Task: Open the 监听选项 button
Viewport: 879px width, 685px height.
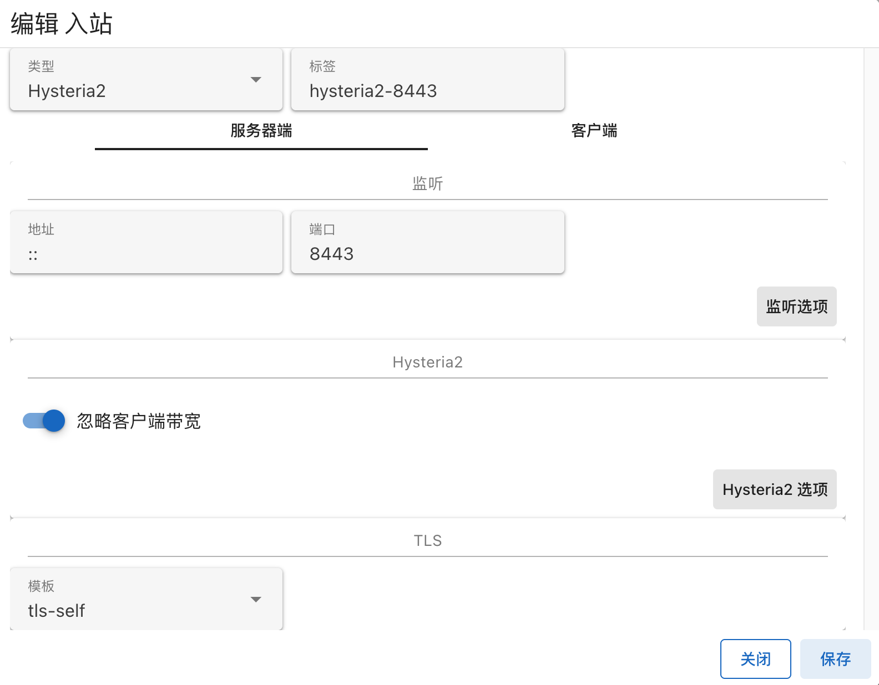Action: (797, 306)
